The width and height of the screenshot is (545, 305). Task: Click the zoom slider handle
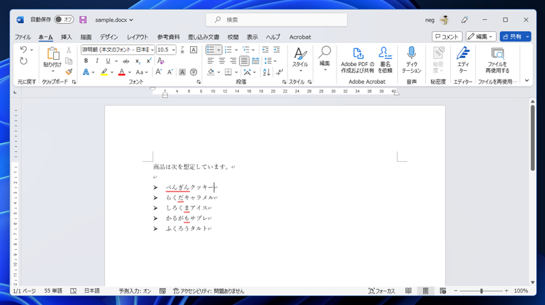pos(482,291)
